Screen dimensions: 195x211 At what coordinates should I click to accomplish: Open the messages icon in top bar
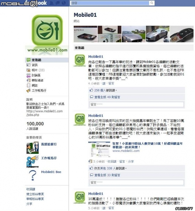click(x=58, y=3)
